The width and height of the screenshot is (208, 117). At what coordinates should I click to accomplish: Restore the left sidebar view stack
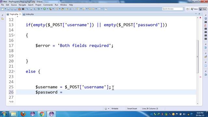(x=2, y=15)
